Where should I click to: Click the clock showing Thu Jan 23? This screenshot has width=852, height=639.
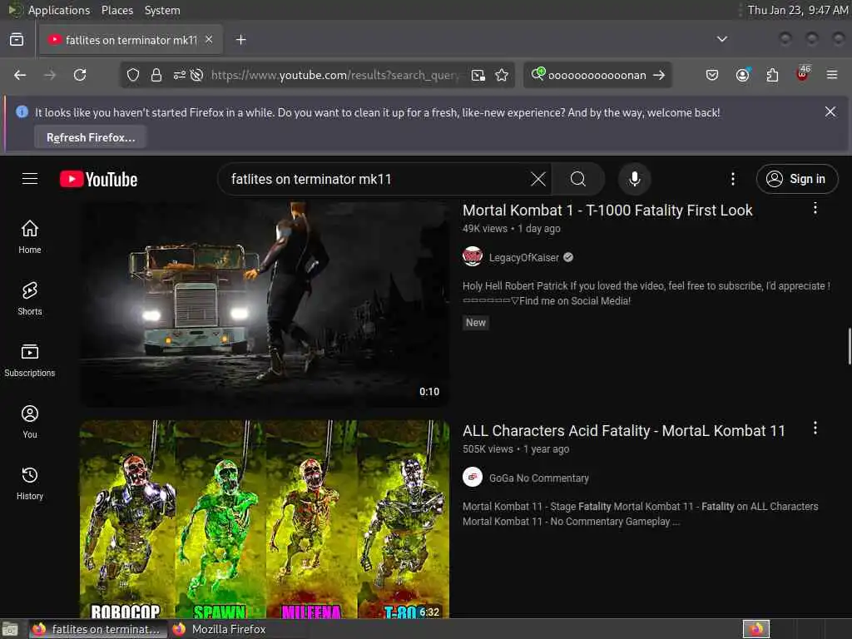(x=797, y=10)
